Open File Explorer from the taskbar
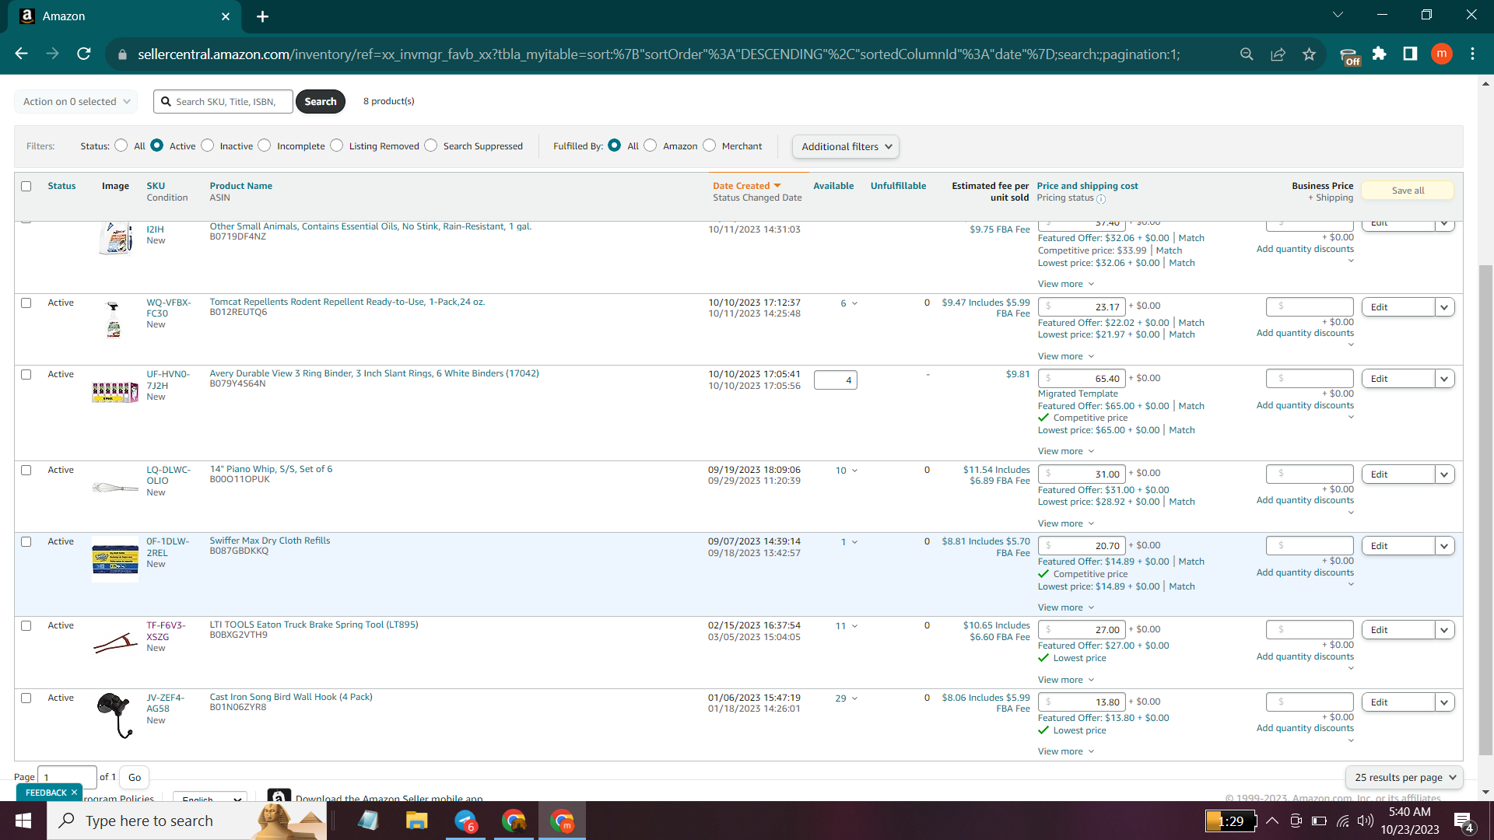Image resolution: width=1494 pixels, height=840 pixels. (x=416, y=821)
